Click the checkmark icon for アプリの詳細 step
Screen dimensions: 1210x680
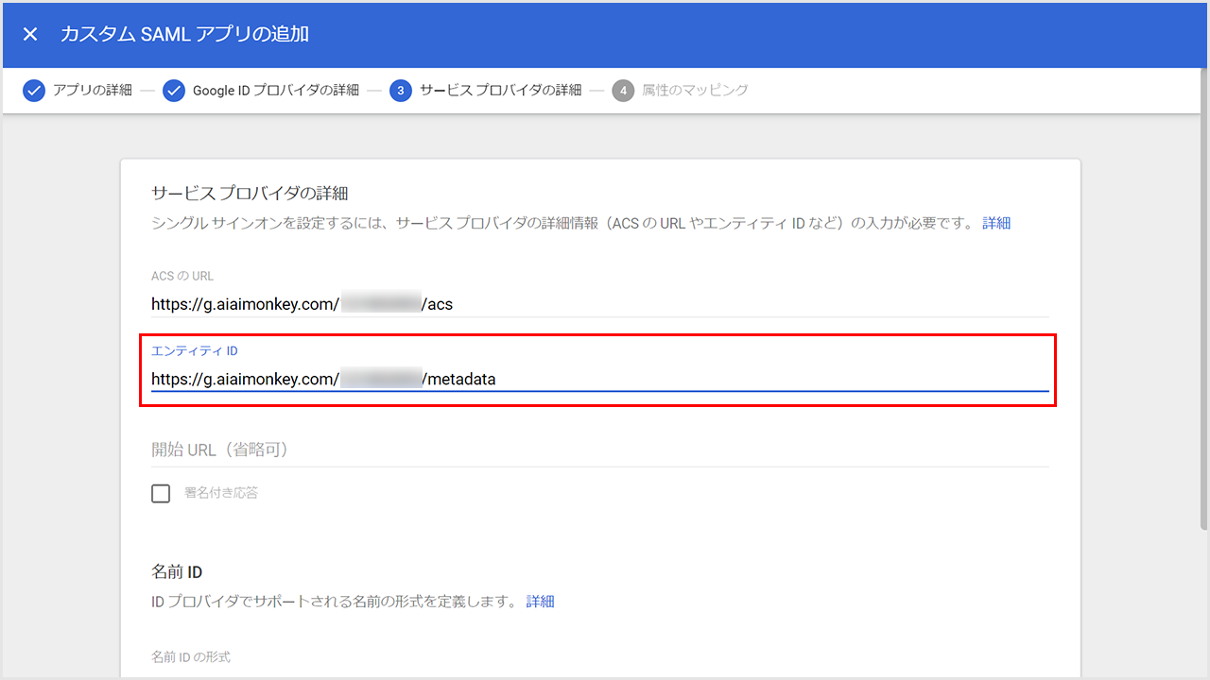34,91
